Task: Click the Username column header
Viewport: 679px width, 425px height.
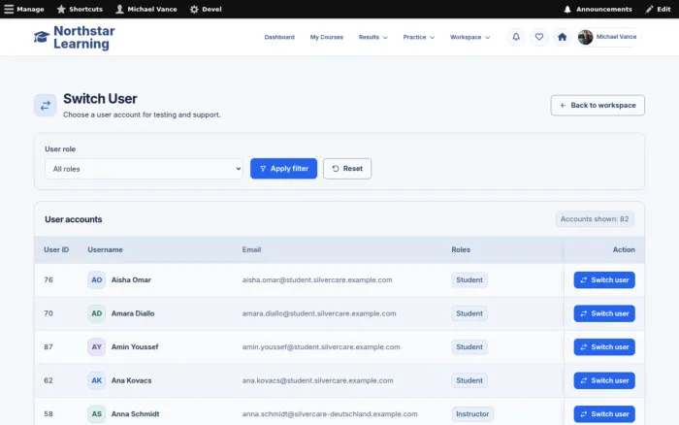Action: click(105, 250)
